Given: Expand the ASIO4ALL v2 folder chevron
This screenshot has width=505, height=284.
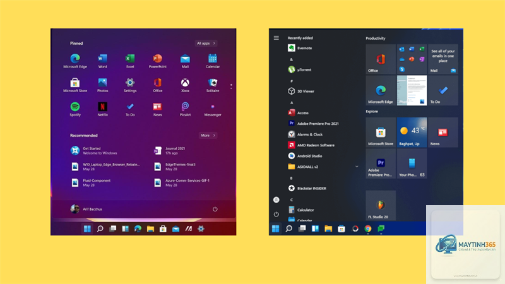Looking at the screenshot, I should [x=357, y=167].
